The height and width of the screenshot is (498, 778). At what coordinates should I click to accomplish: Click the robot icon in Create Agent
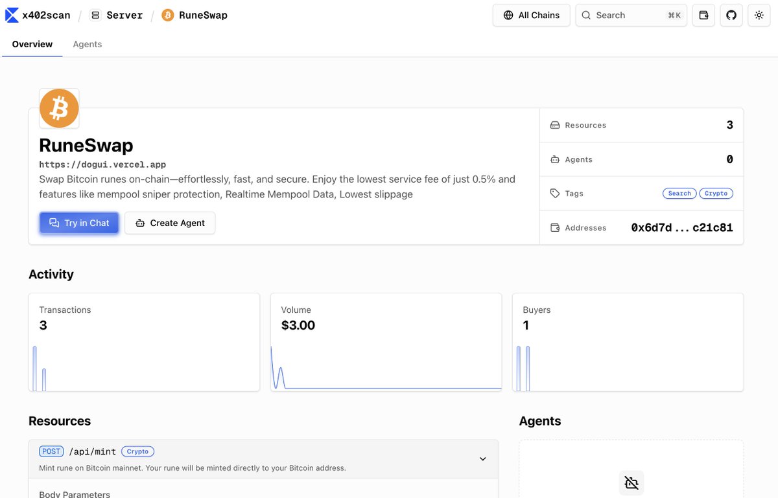pos(140,223)
